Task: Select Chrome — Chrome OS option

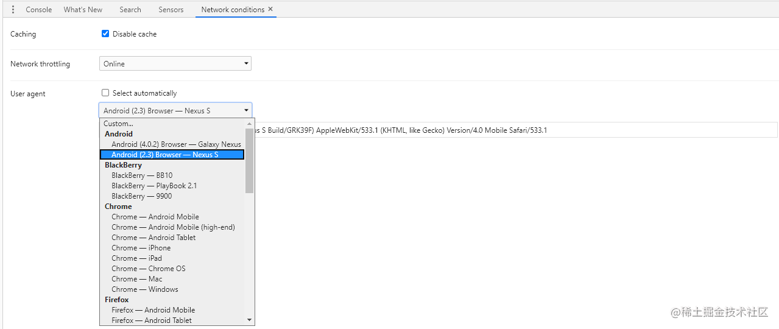Action: (x=172, y=269)
